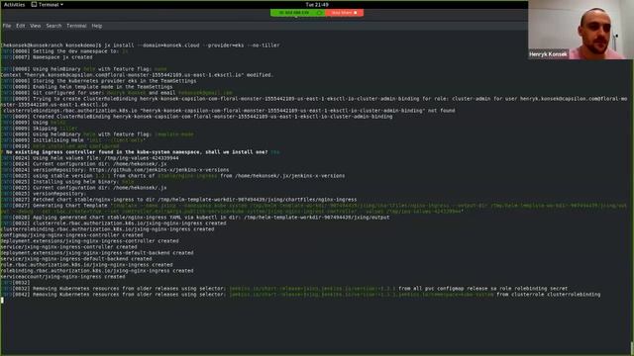The height and width of the screenshot is (356, 634).
Task: Click the 'Created ClusterRoleBinding' output line
Action: click(x=196, y=117)
